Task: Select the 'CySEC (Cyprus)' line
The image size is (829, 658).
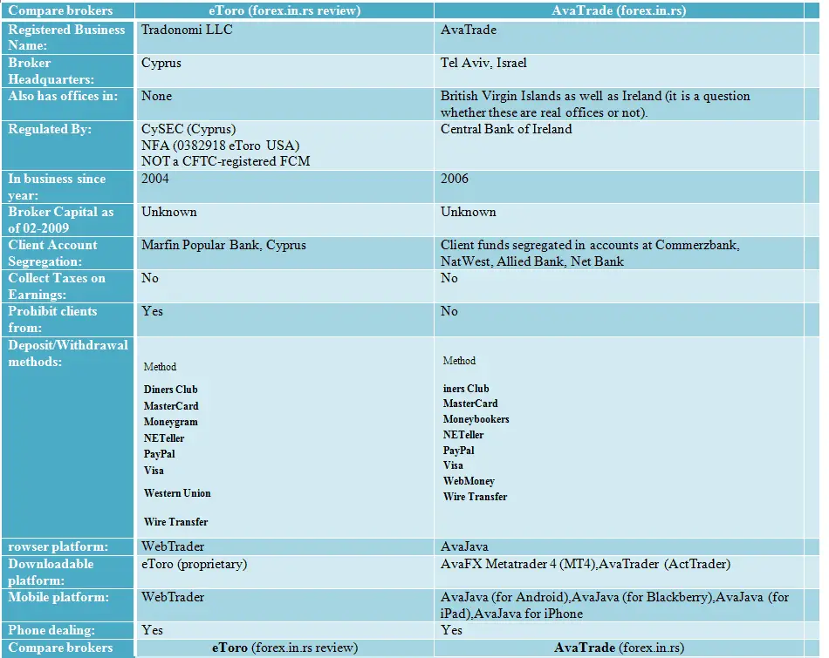Action: pyautogui.click(x=188, y=129)
